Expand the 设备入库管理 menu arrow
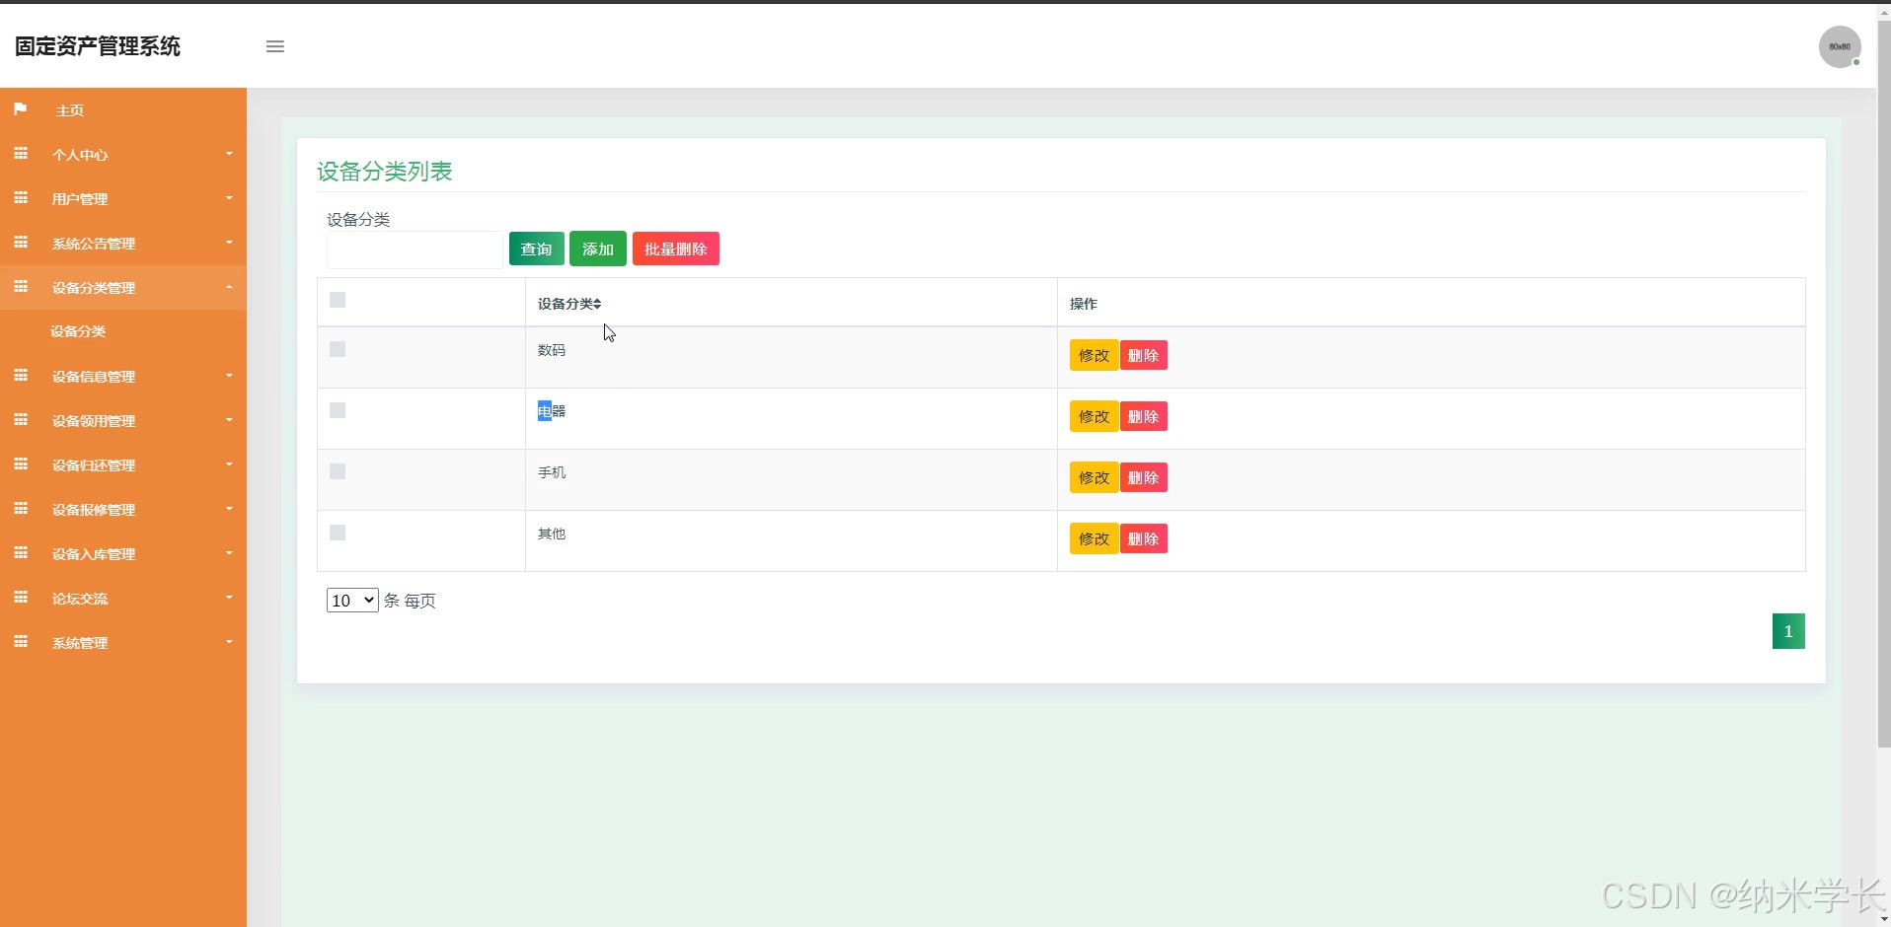This screenshot has height=927, width=1891. tap(229, 553)
